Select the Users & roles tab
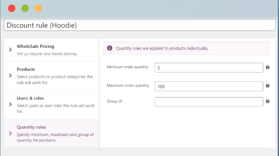This screenshot has height=156, width=279. (52, 105)
